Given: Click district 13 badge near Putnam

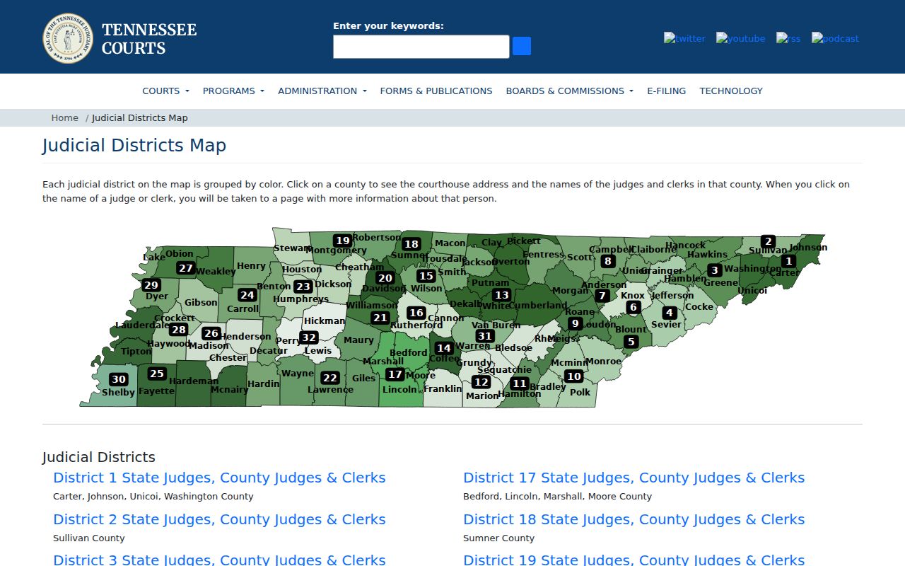Looking at the screenshot, I should 502,295.
